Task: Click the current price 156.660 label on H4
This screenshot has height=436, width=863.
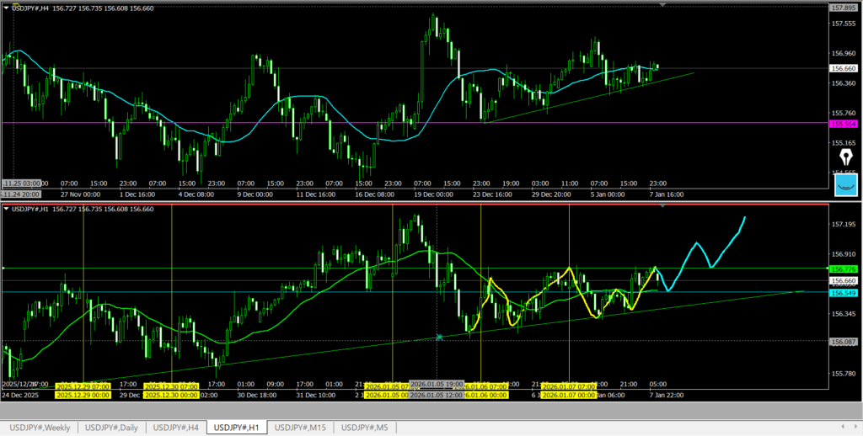Action: point(844,68)
